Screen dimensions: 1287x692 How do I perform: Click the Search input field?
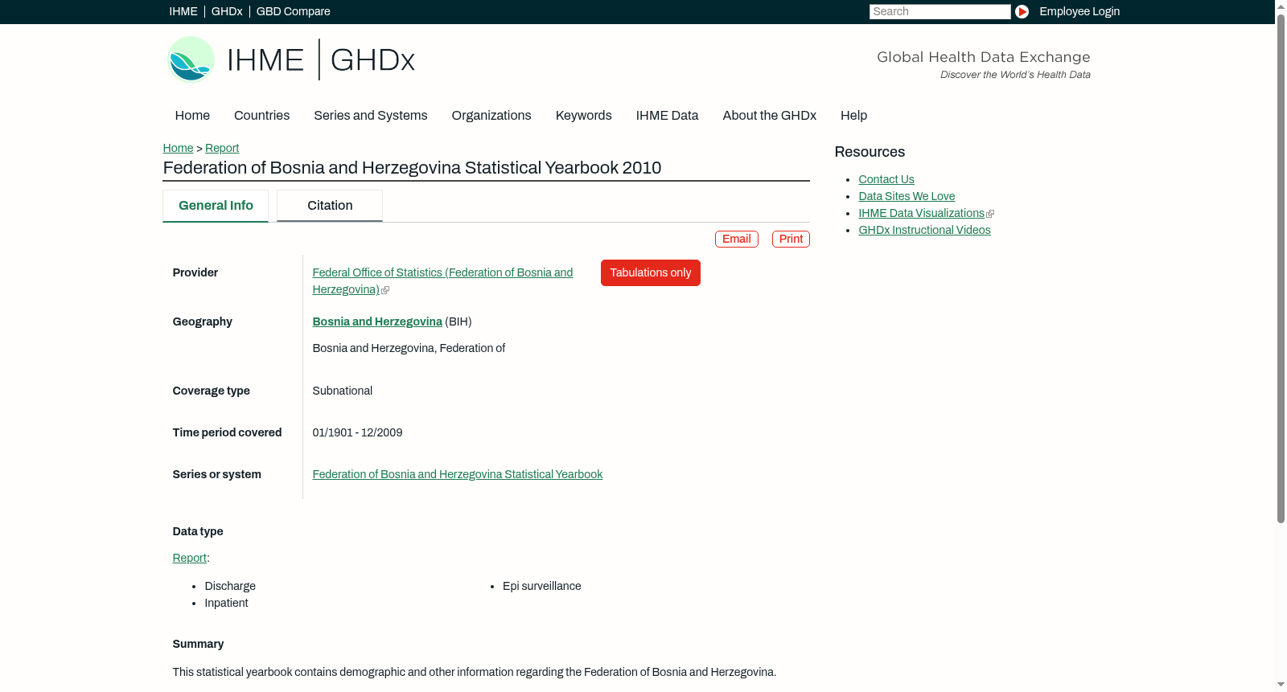click(x=940, y=11)
